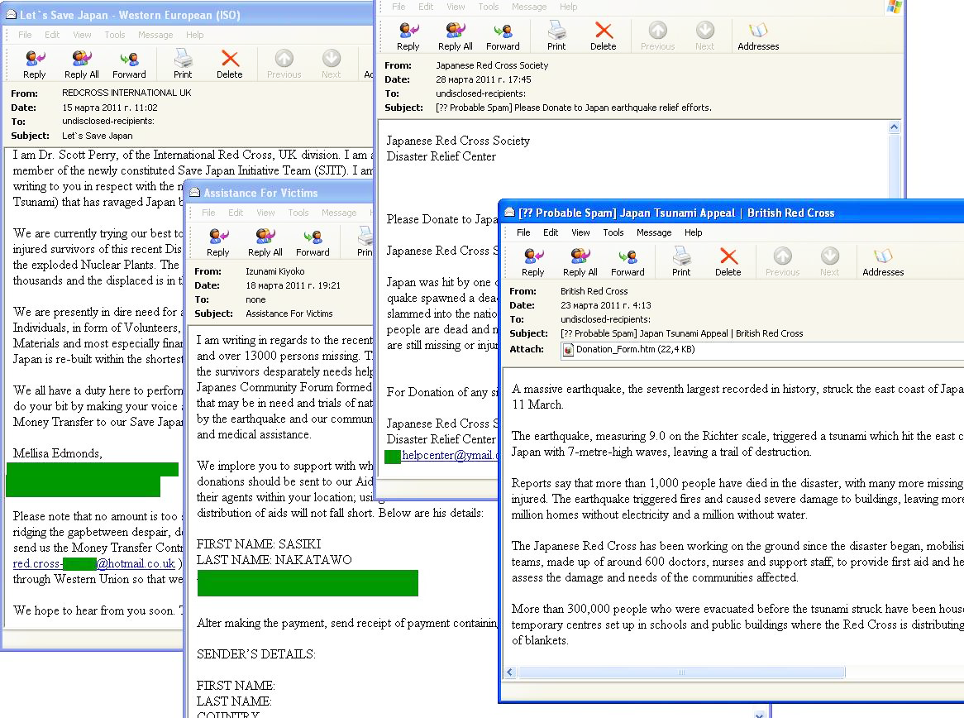Click Reply in Let's Save Japan window
This screenshot has height=718, width=964.
tap(34, 65)
